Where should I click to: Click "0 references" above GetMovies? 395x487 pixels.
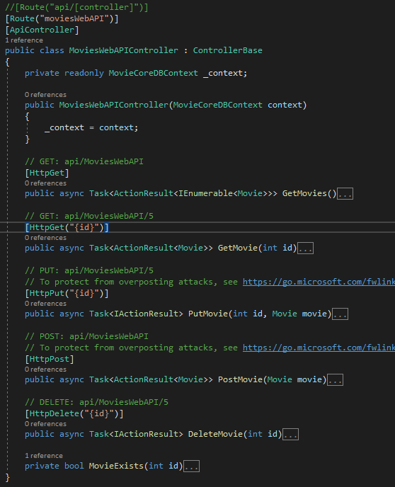point(45,183)
